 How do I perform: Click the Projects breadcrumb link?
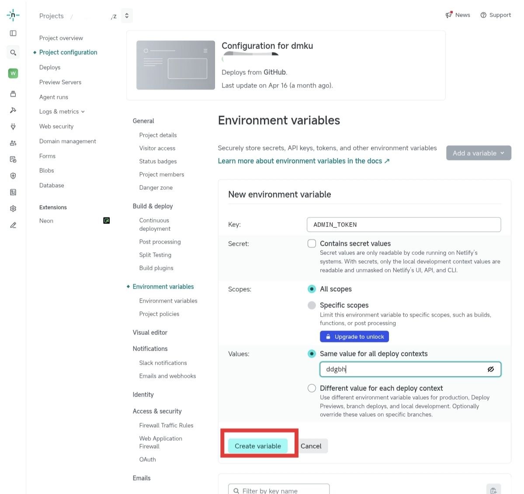(x=52, y=16)
